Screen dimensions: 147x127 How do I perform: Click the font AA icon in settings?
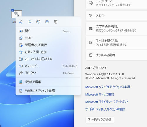tap(91, 16)
